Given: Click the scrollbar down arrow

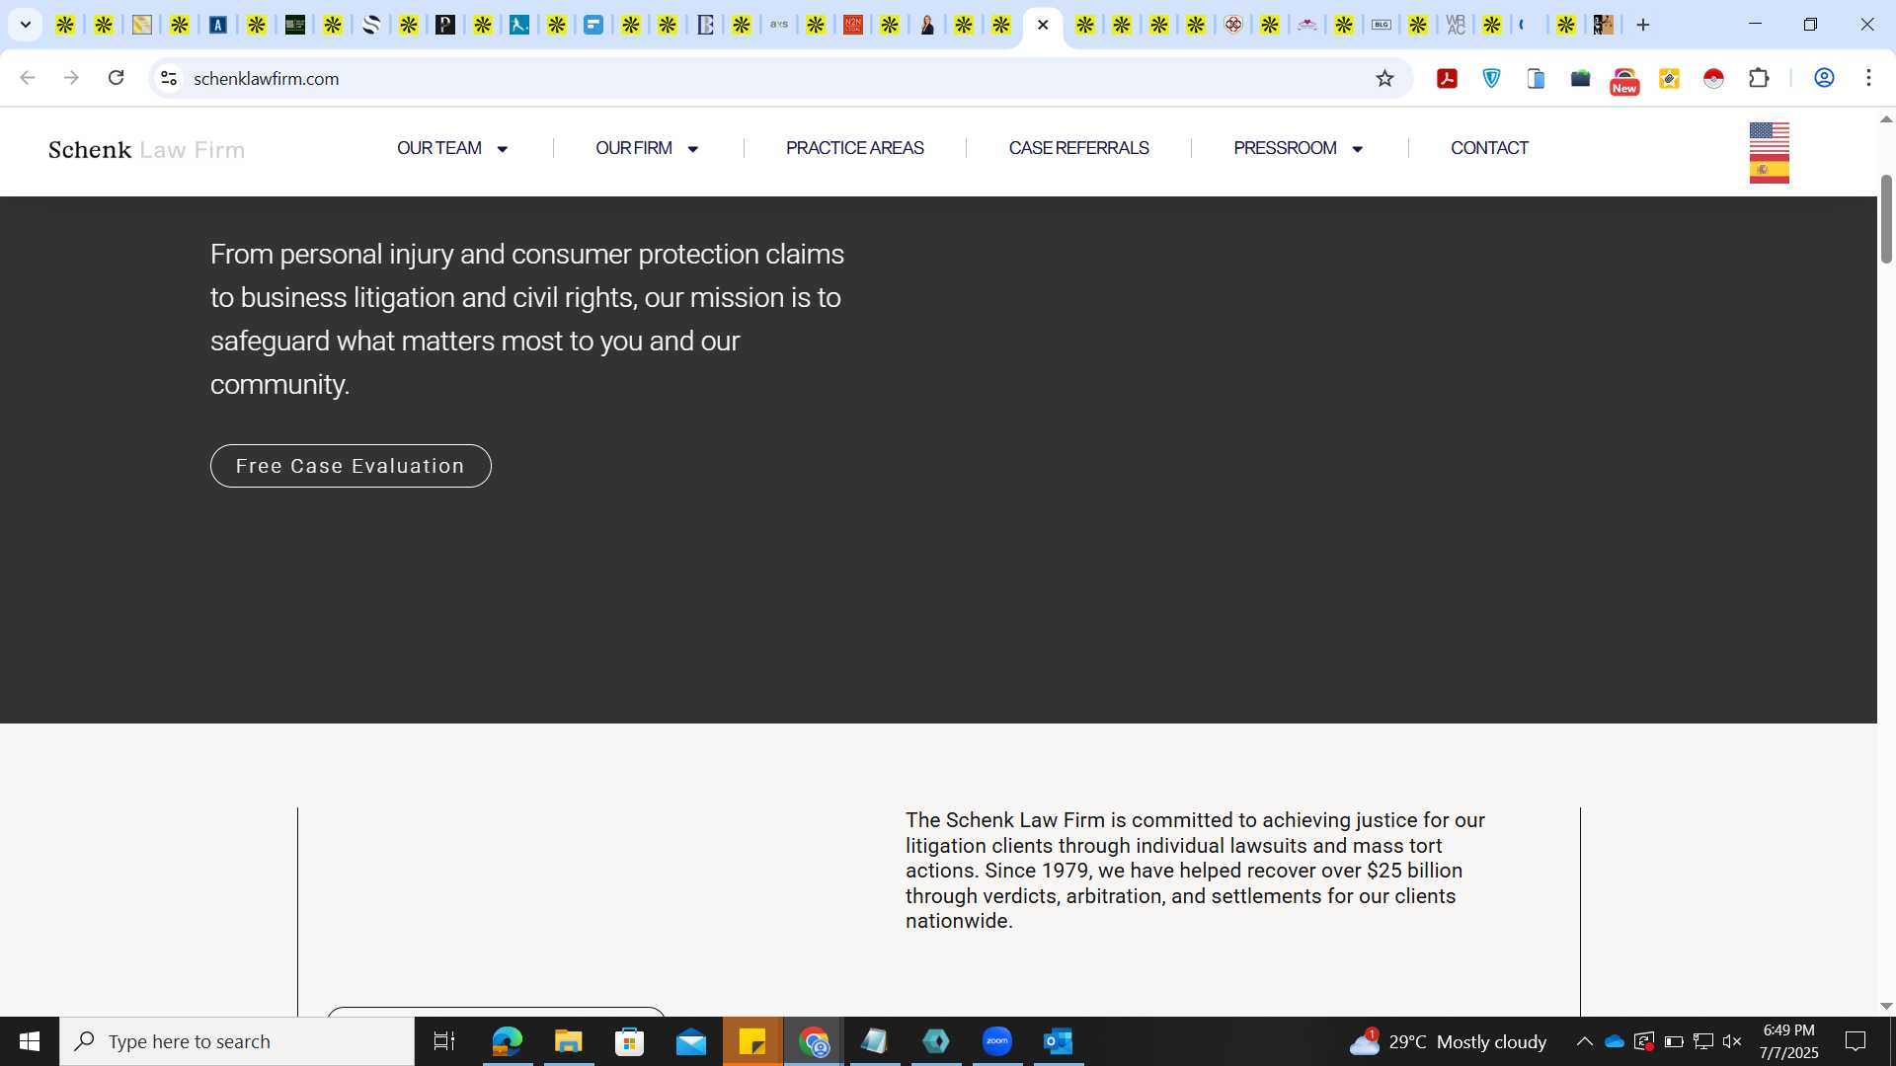Looking at the screenshot, I should pos(1886,1006).
